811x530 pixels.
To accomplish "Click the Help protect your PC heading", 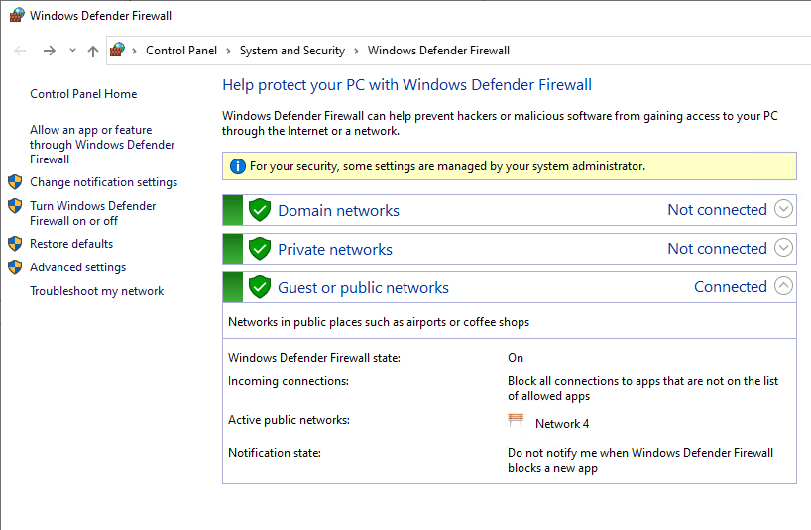I will click(406, 85).
